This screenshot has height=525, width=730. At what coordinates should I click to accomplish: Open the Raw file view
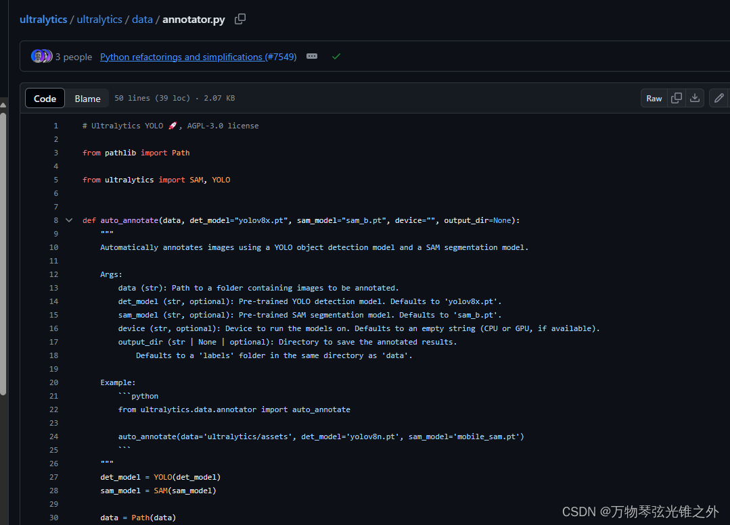click(654, 98)
